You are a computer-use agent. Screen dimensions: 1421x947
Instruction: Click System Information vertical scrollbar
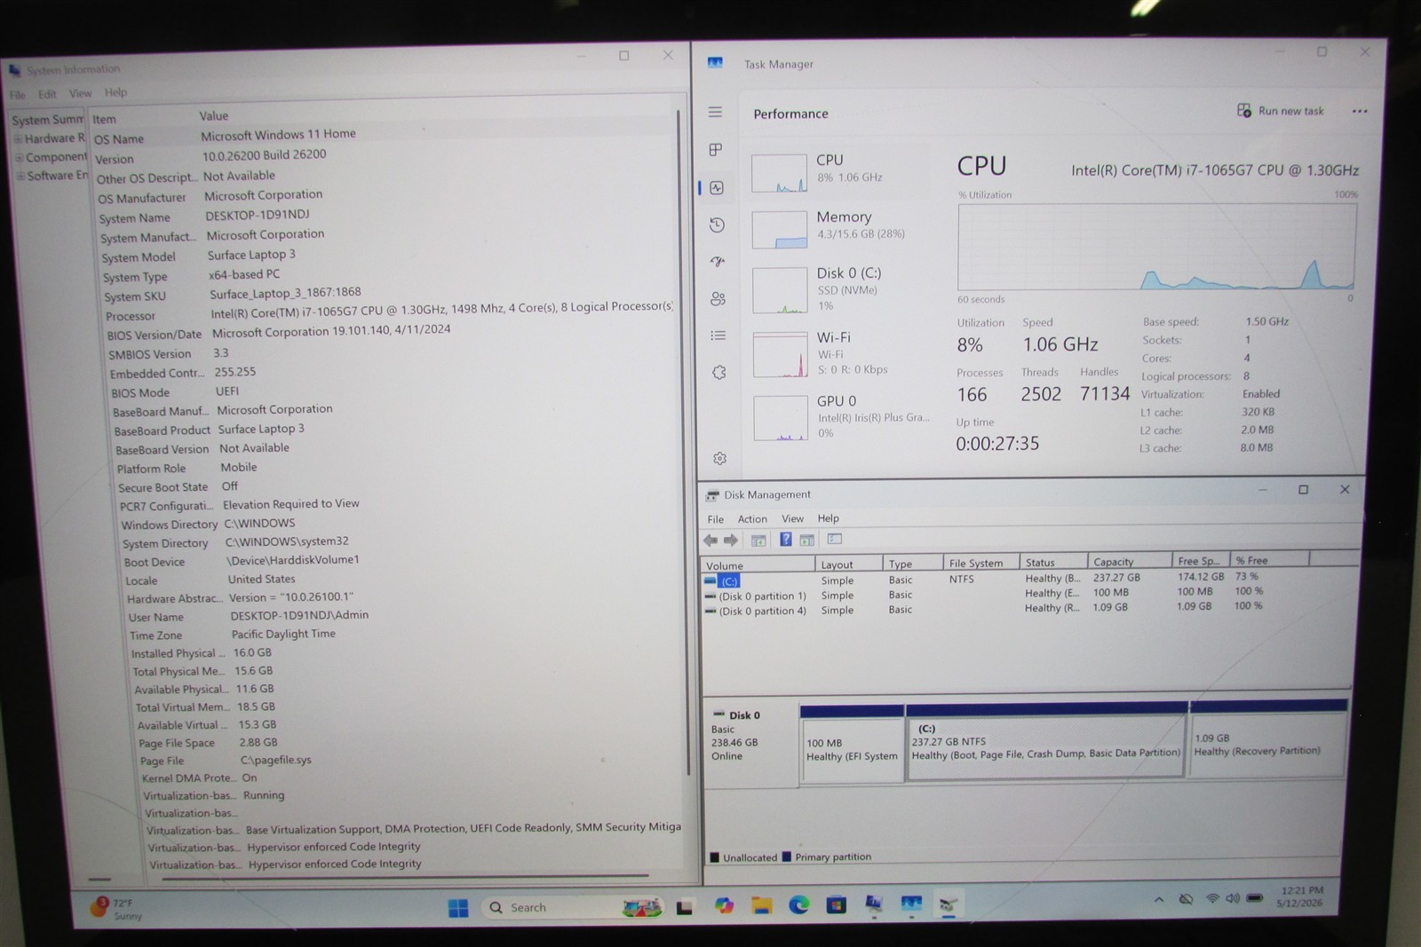(x=679, y=444)
